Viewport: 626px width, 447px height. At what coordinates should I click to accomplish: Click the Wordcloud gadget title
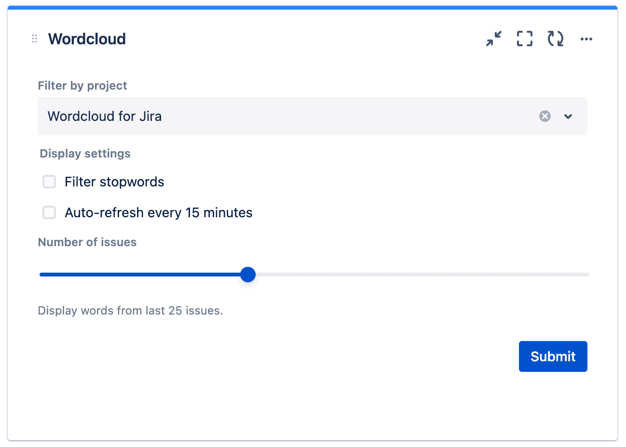tap(87, 39)
